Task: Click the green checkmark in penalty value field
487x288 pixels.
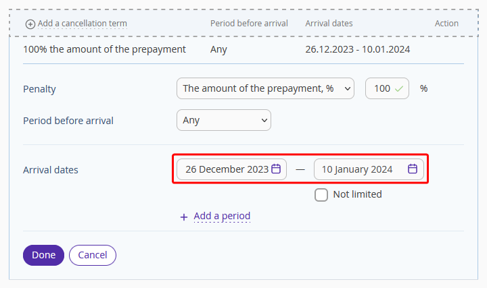Action: (399, 89)
